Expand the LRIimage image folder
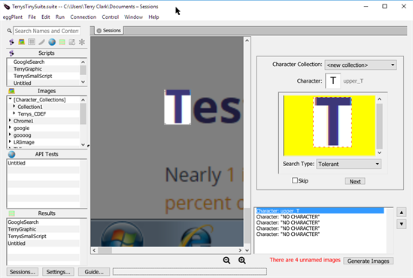Viewport: 413px width, 278px height. tap(10, 142)
